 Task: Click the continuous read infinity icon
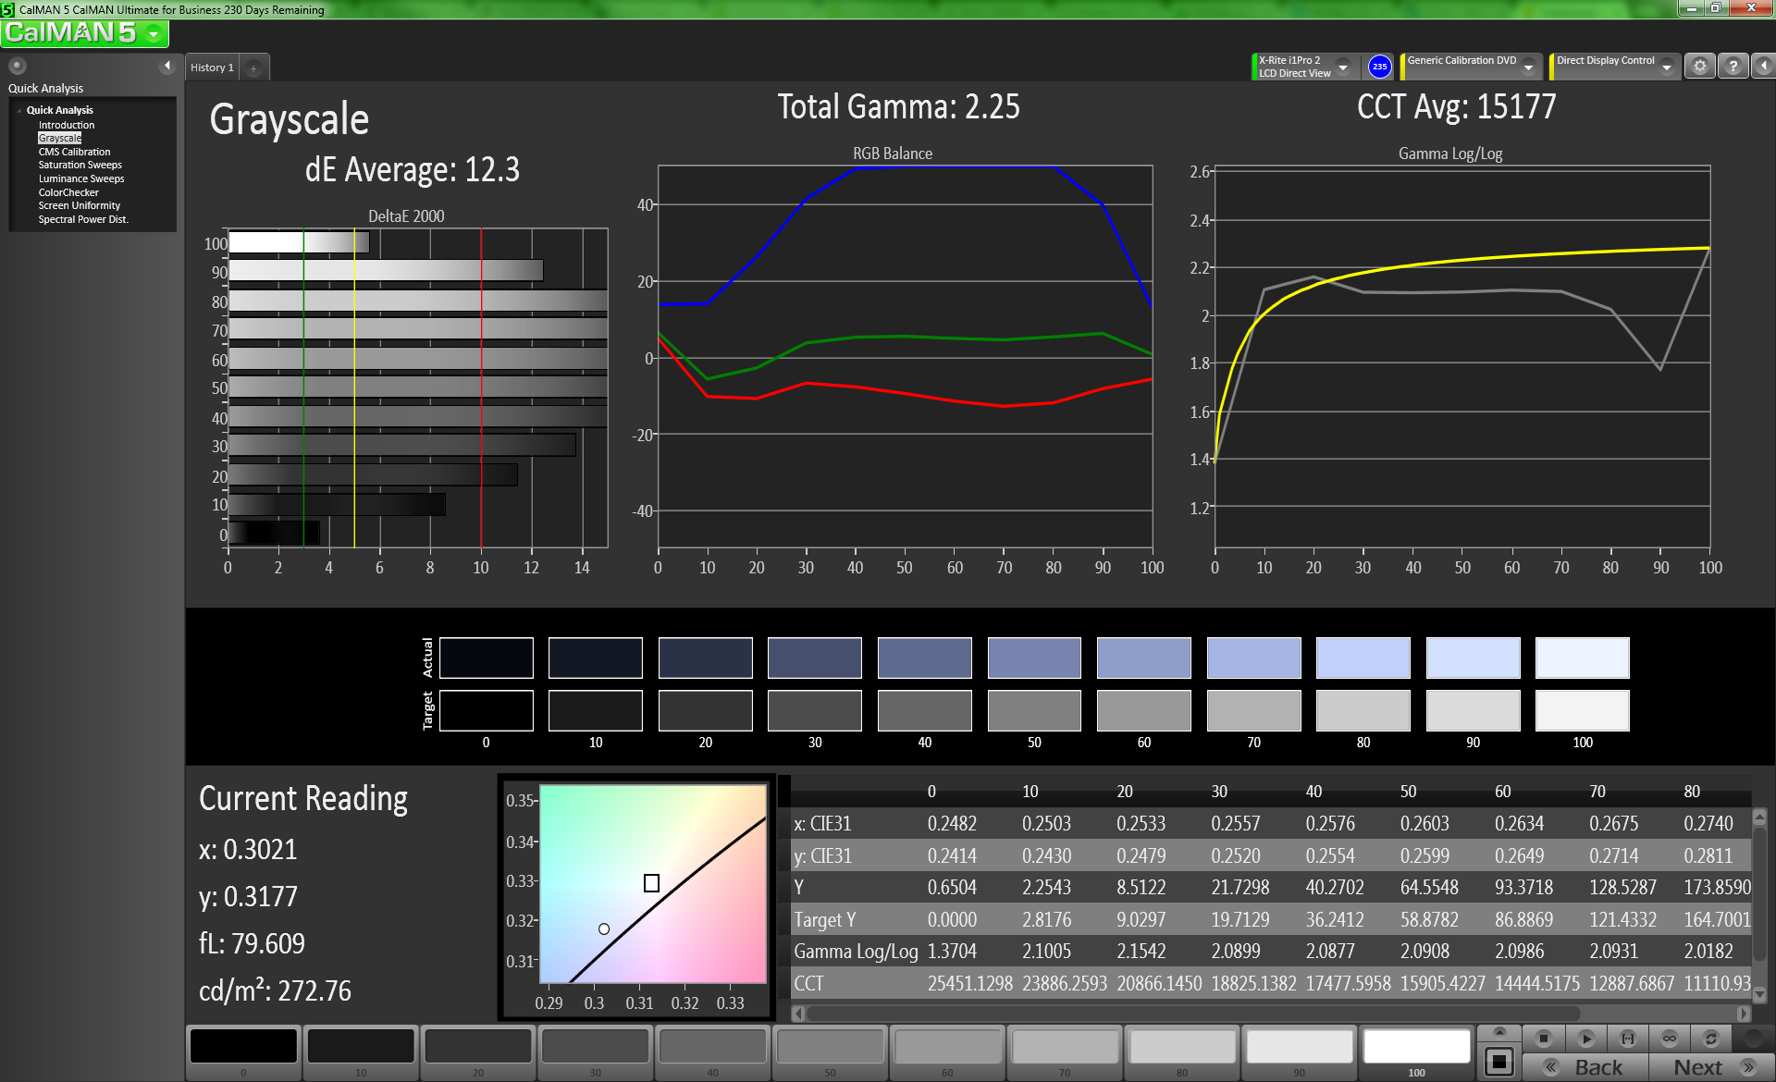(x=1670, y=1039)
